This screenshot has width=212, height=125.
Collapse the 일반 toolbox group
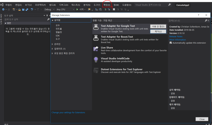click(5, 23)
